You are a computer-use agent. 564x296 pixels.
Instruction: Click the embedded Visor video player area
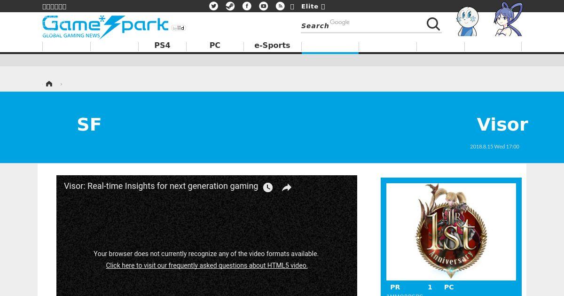tap(207, 235)
